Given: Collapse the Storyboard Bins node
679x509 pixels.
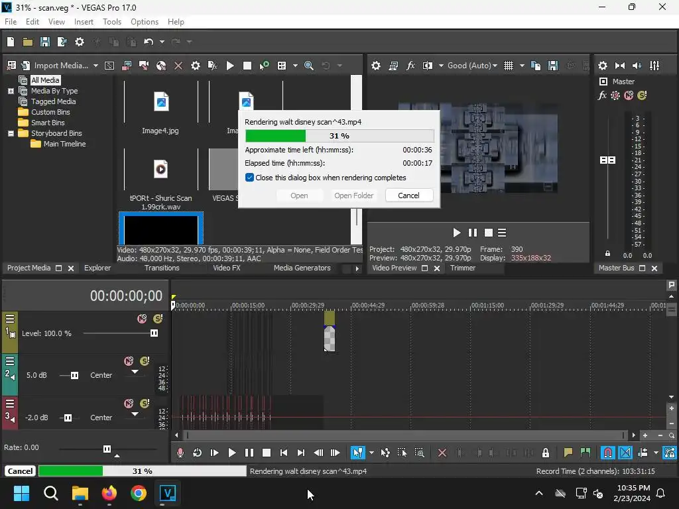Looking at the screenshot, I should pyautogui.click(x=11, y=133).
